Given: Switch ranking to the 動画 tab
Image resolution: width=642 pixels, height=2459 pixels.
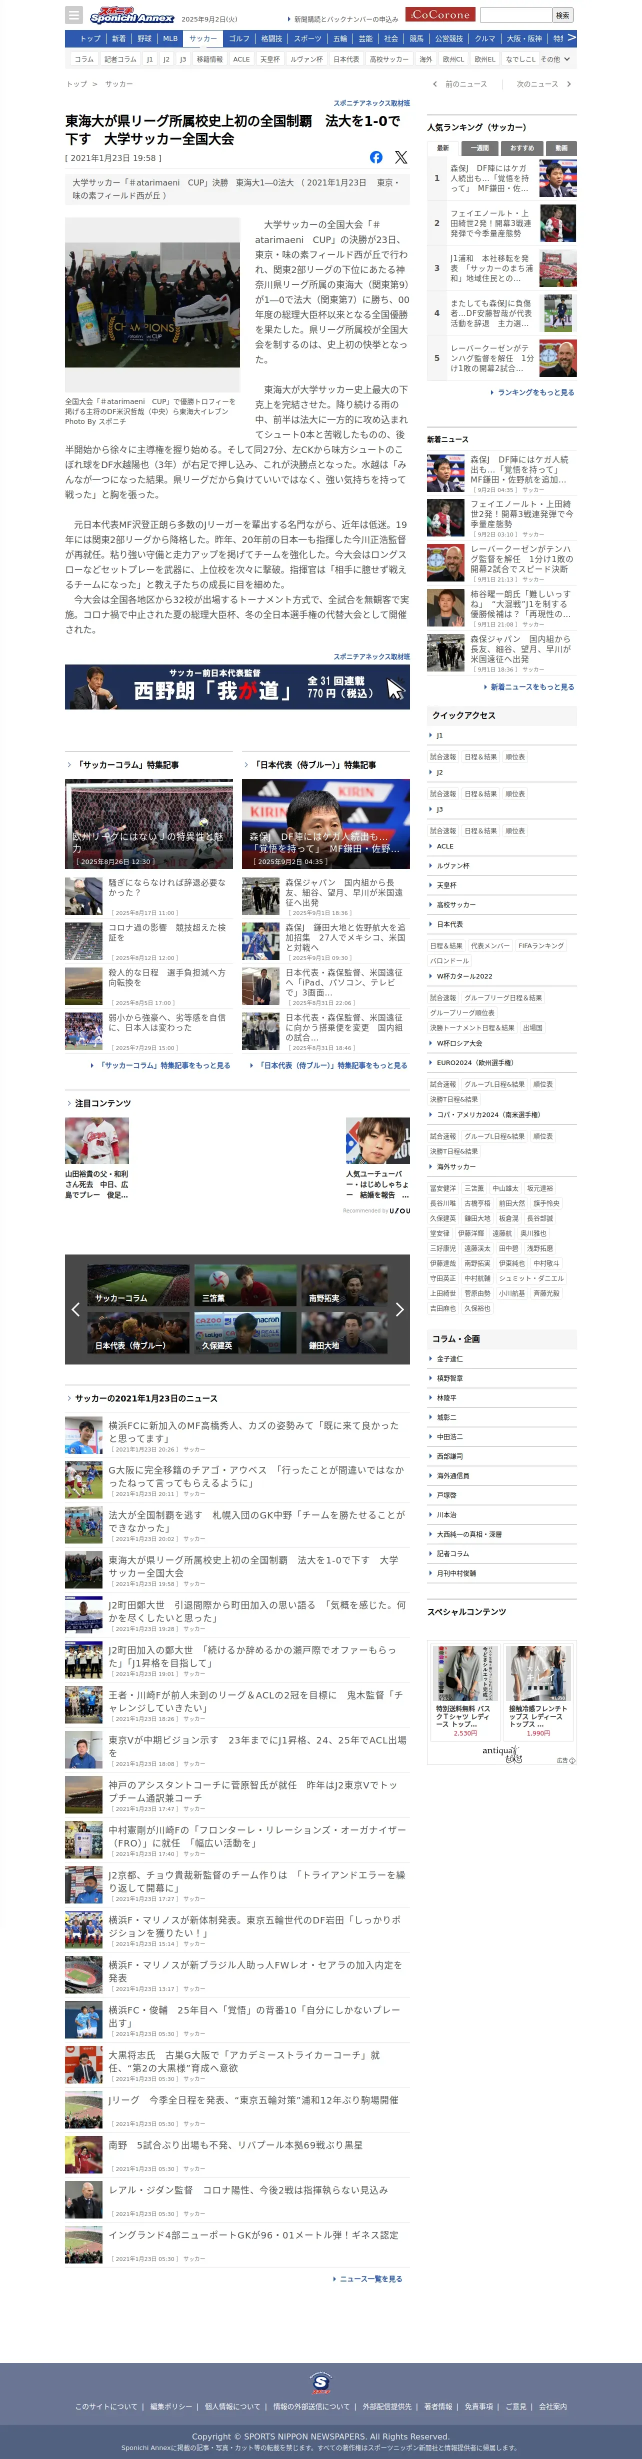Looking at the screenshot, I should tap(561, 148).
